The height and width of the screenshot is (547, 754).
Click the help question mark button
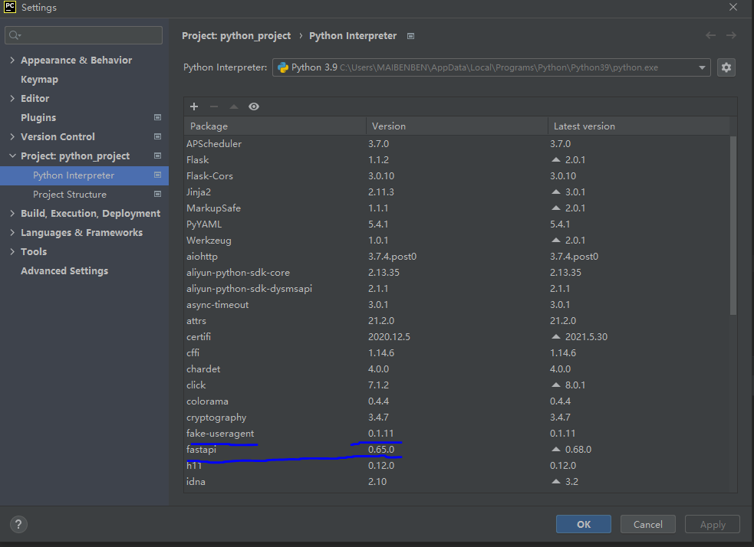coord(18,524)
